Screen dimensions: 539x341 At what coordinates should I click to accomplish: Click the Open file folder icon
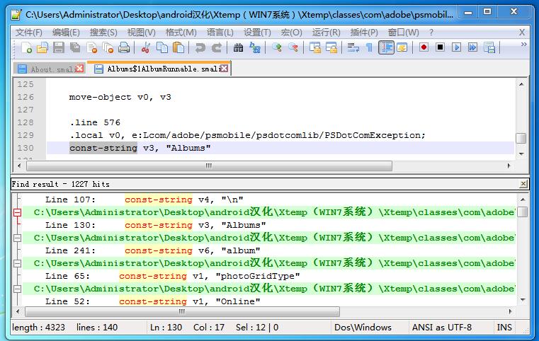tap(42, 47)
